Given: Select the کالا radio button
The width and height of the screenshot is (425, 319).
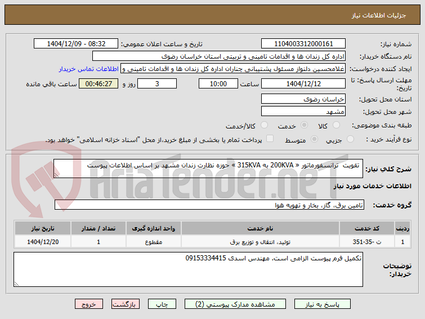Looking at the screenshot, I should (336, 125).
